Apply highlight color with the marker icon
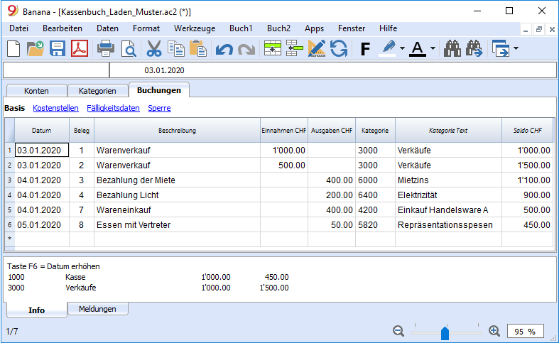The width and height of the screenshot is (559, 343). coord(389,48)
